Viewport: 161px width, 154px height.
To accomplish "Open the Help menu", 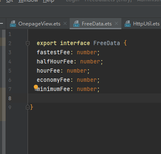I will point(48,1).
